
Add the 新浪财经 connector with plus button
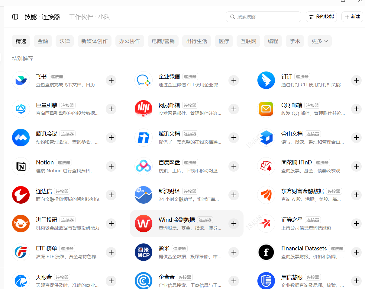[x=234, y=195]
